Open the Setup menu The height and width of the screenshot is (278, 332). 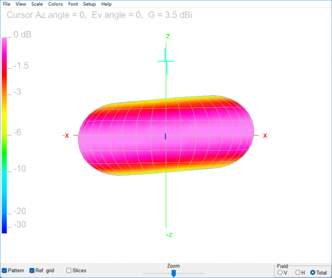click(89, 4)
